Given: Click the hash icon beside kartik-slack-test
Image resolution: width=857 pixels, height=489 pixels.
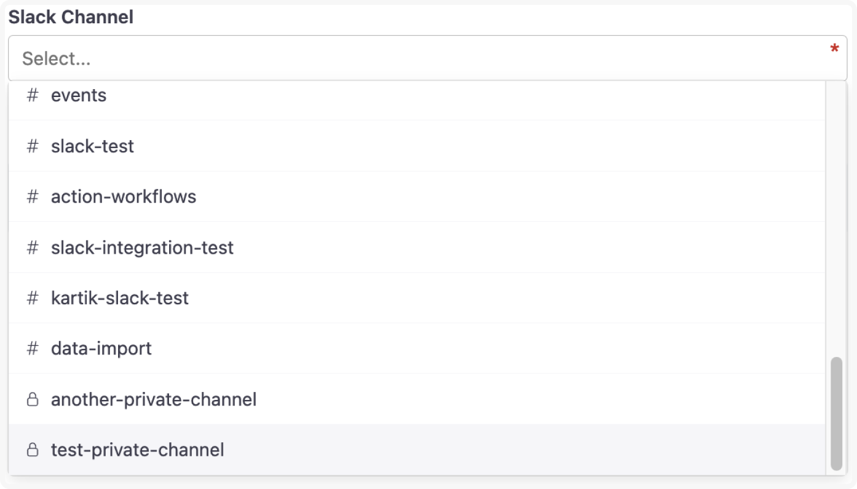Looking at the screenshot, I should point(33,298).
